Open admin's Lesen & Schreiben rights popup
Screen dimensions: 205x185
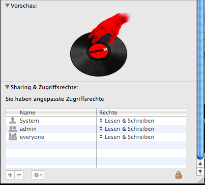tap(127, 129)
